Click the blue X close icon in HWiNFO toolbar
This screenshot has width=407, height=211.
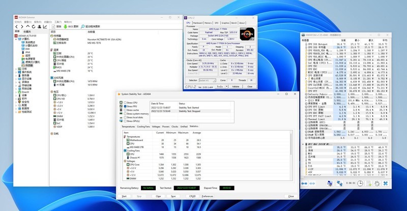386,183
